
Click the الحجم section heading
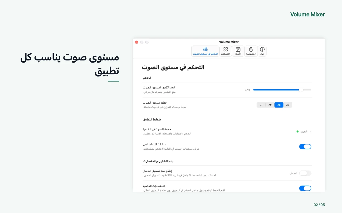click(147, 78)
